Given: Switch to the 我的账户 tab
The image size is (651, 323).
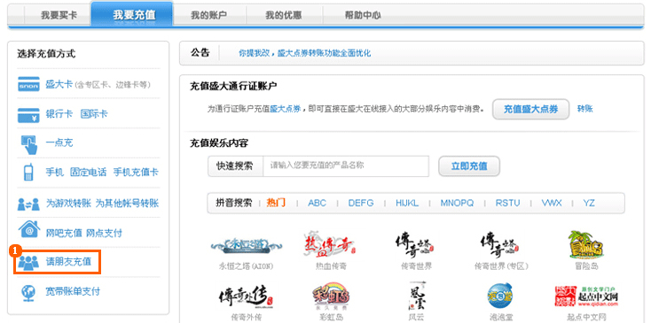Looking at the screenshot, I should [208, 16].
